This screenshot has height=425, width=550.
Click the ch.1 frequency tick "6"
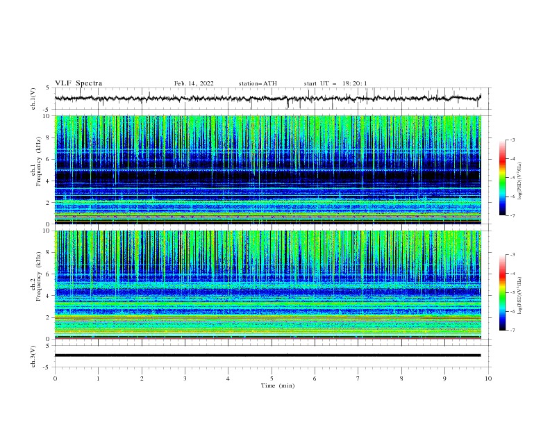click(x=49, y=159)
